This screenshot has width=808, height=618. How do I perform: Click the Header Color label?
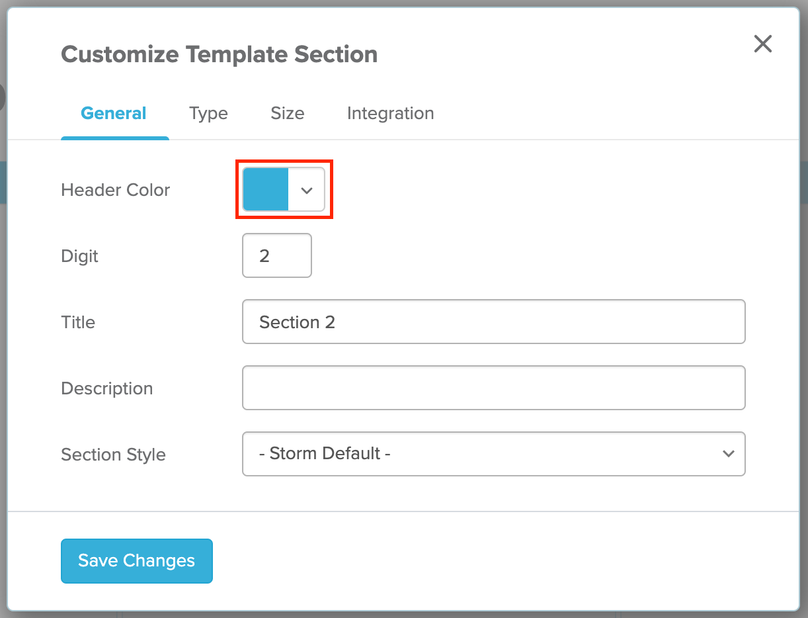(x=116, y=190)
